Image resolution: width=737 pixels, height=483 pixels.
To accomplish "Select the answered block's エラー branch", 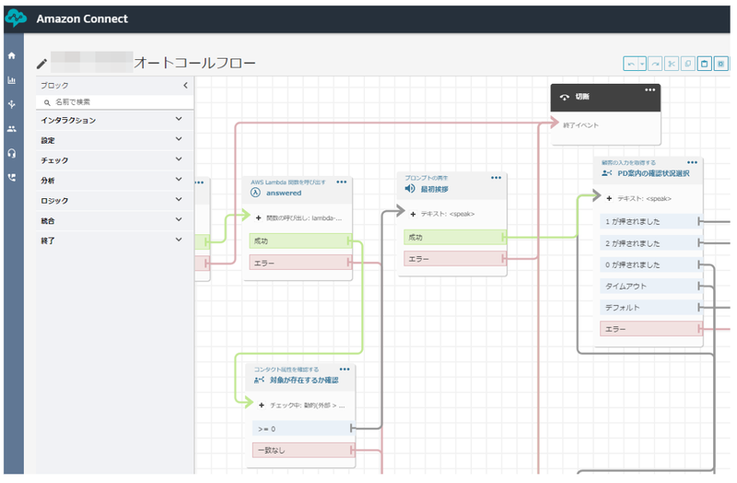I will pos(300,263).
